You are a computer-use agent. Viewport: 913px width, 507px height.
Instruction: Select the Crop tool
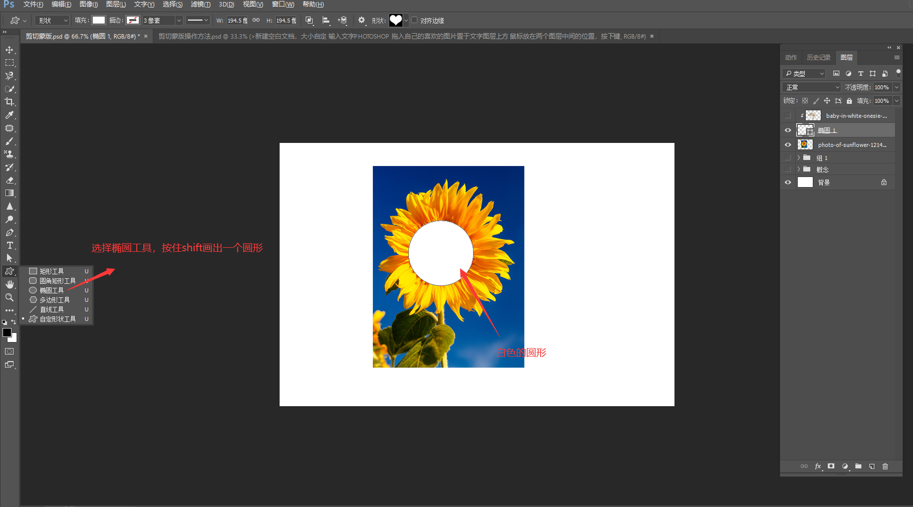[10, 102]
